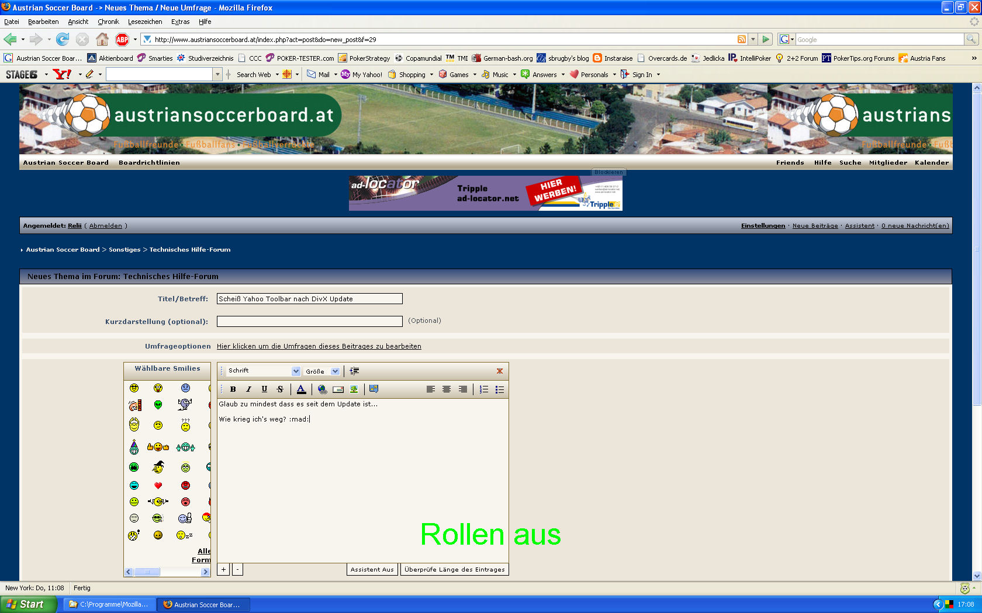Open the Extras menu
The width and height of the screenshot is (982, 613).
(180, 22)
